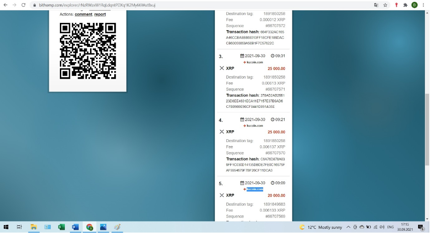Viewport: 430px width, 233px height.
Task: Open the Windows Start menu
Action: (x=6, y=227)
